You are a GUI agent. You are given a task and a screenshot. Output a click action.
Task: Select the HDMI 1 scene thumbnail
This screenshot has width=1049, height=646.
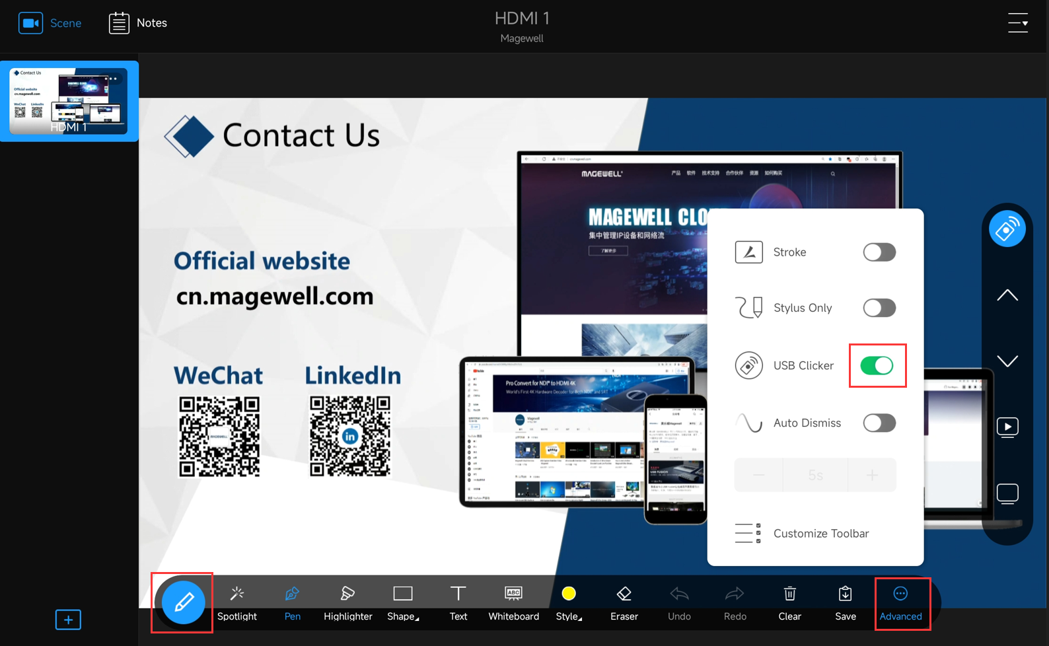tap(69, 101)
